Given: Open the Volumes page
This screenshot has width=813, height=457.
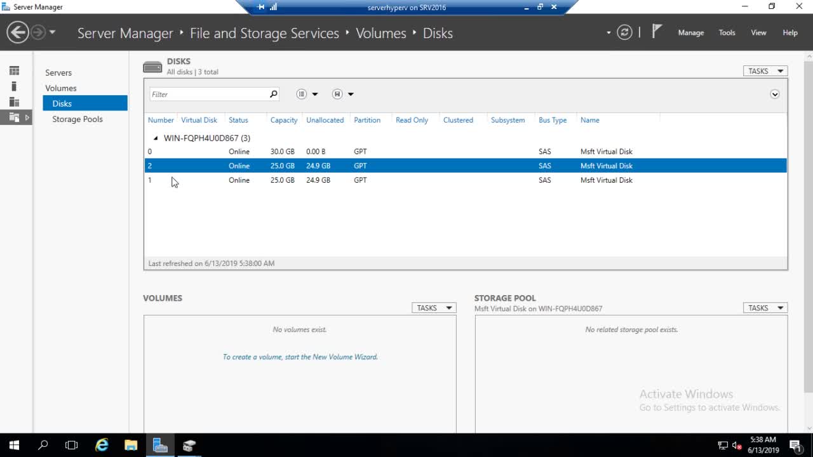Looking at the screenshot, I should click(61, 88).
